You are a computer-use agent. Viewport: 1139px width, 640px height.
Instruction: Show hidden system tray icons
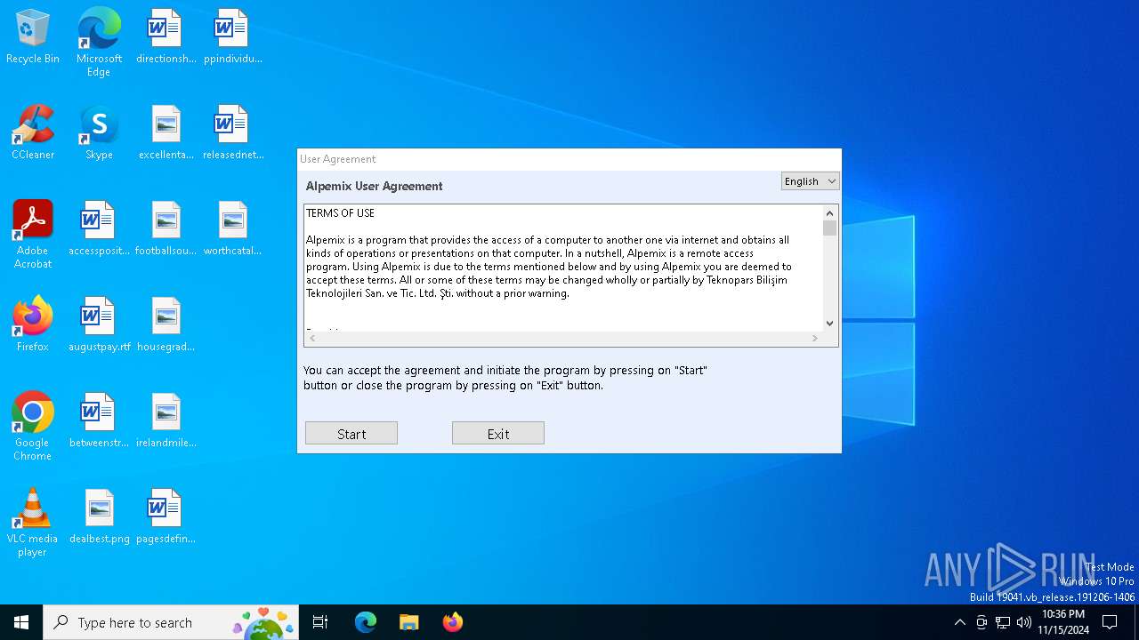pyautogui.click(x=959, y=622)
